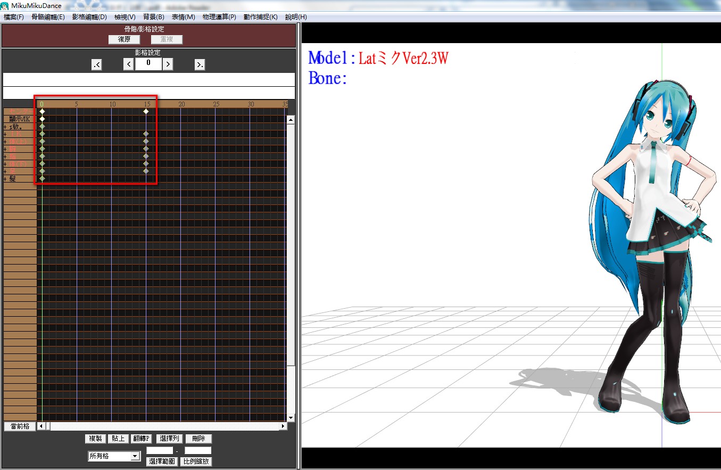Click the 翻轉P flip paste button
This screenshot has height=470, width=721.
tap(142, 439)
